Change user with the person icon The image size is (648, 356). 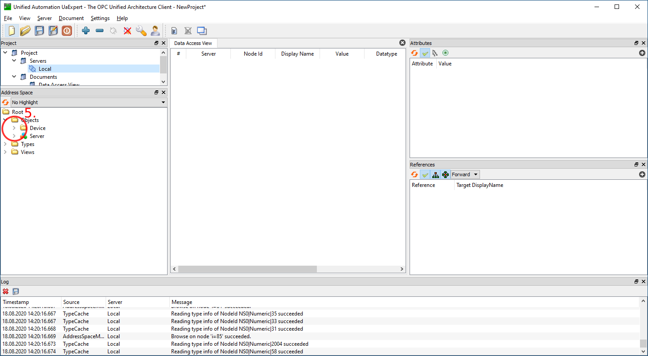[x=155, y=31]
